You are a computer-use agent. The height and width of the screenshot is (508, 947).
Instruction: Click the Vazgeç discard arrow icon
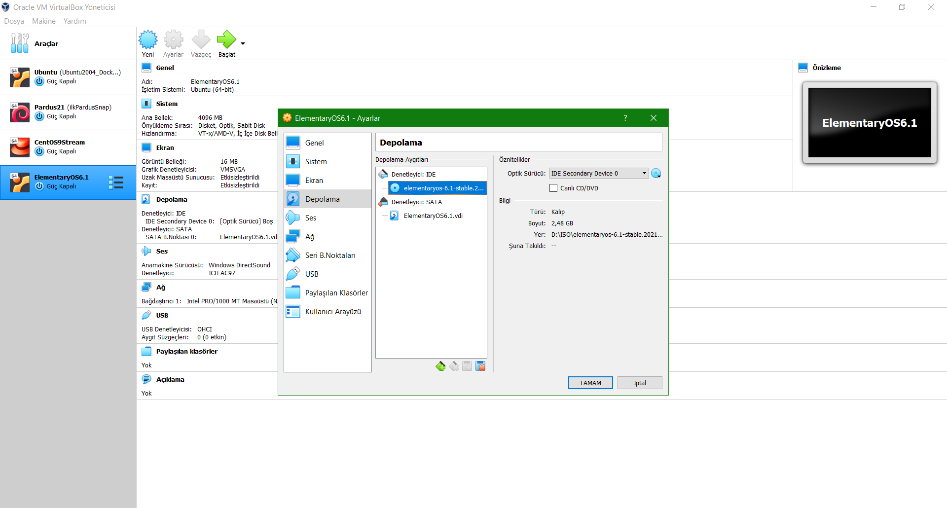tap(201, 44)
